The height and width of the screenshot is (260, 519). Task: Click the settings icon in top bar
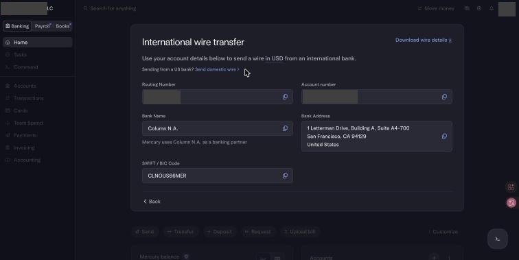coord(479,8)
